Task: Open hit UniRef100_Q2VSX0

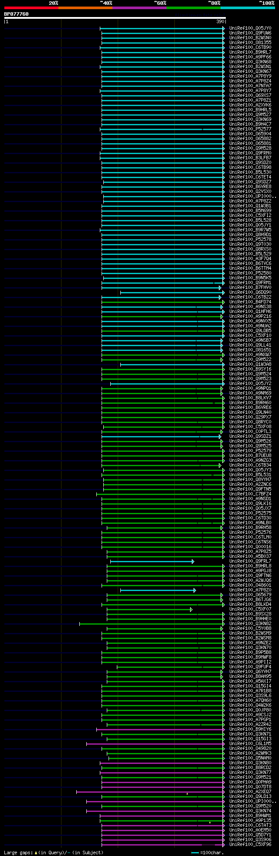Action: tap(250, 192)
